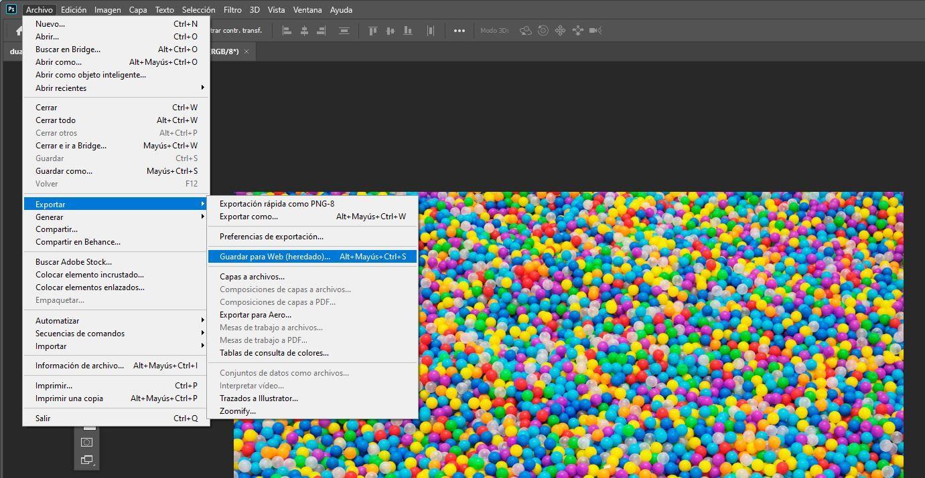Screen dimensions: 925x478
Task: Choose Cerrar from Archivo menu
Action: [x=117, y=108]
